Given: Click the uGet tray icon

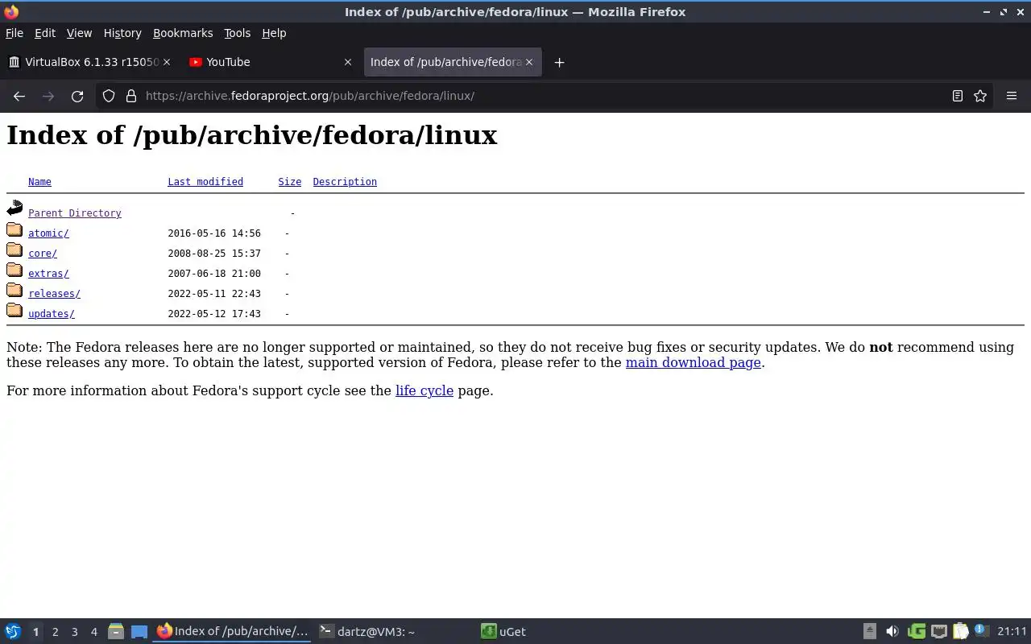Looking at the screenshot, I should coord(916,631).
